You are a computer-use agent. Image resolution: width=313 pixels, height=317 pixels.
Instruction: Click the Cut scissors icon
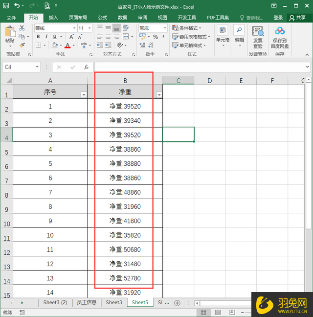coord(22,28)
